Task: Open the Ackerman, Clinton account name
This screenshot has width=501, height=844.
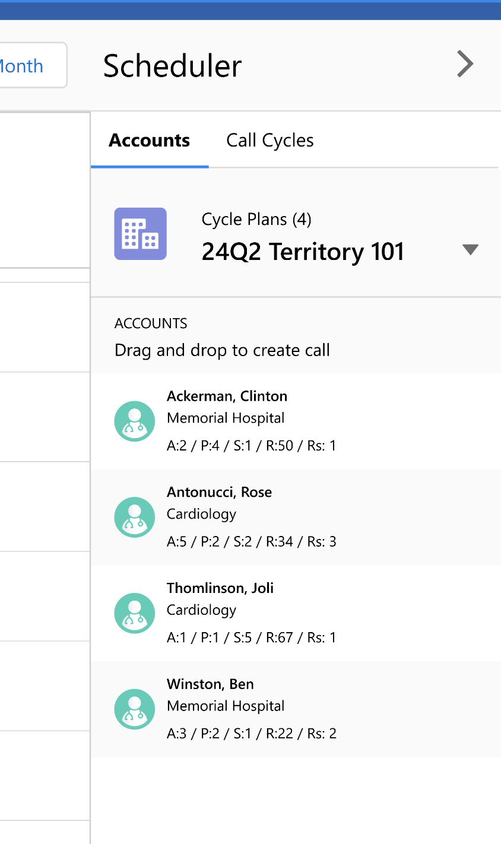Action: (227, 396)
